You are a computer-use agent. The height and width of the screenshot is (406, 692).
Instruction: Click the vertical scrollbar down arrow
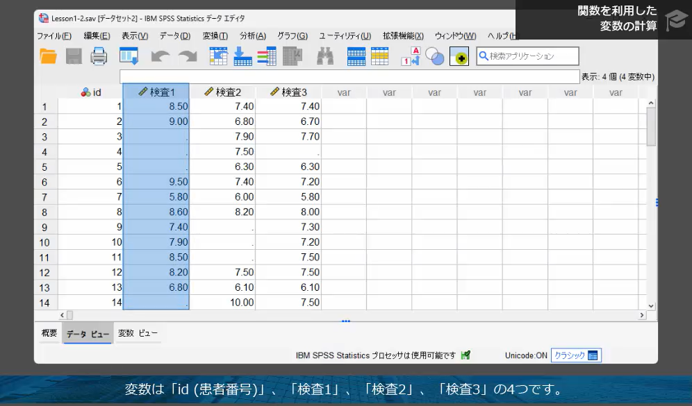(x=651, y=305)
